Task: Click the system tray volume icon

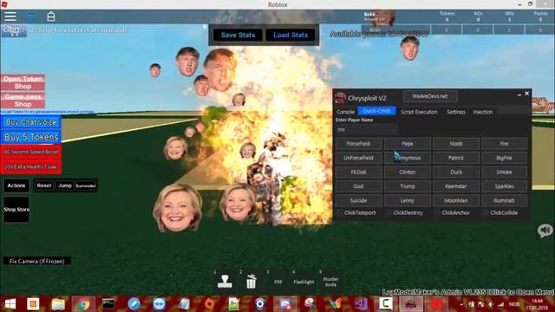Action: coord(491,304)
